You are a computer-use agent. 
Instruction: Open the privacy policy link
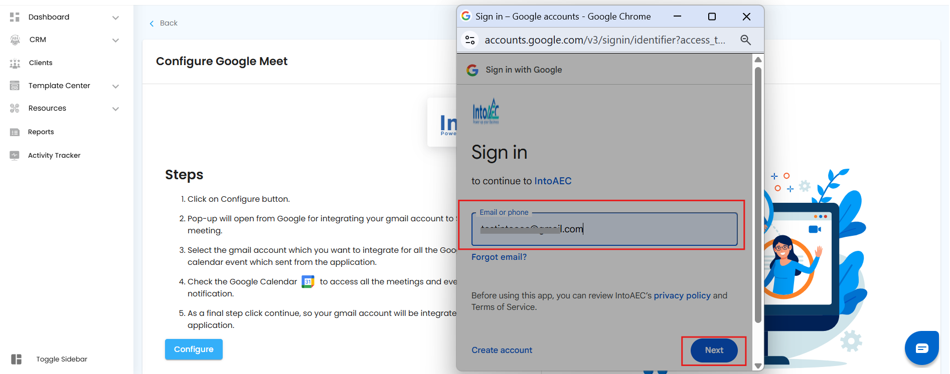682,295
